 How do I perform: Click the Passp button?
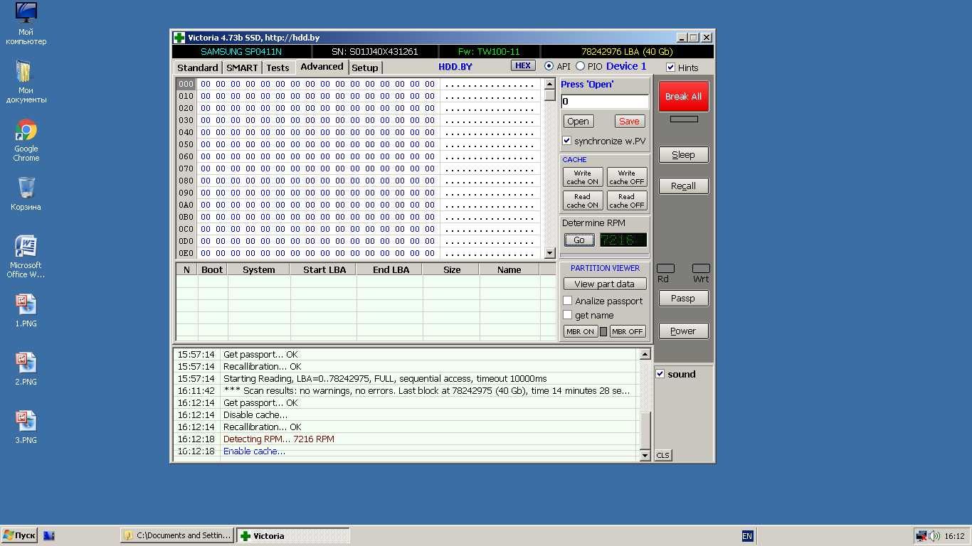click(683, 299)
